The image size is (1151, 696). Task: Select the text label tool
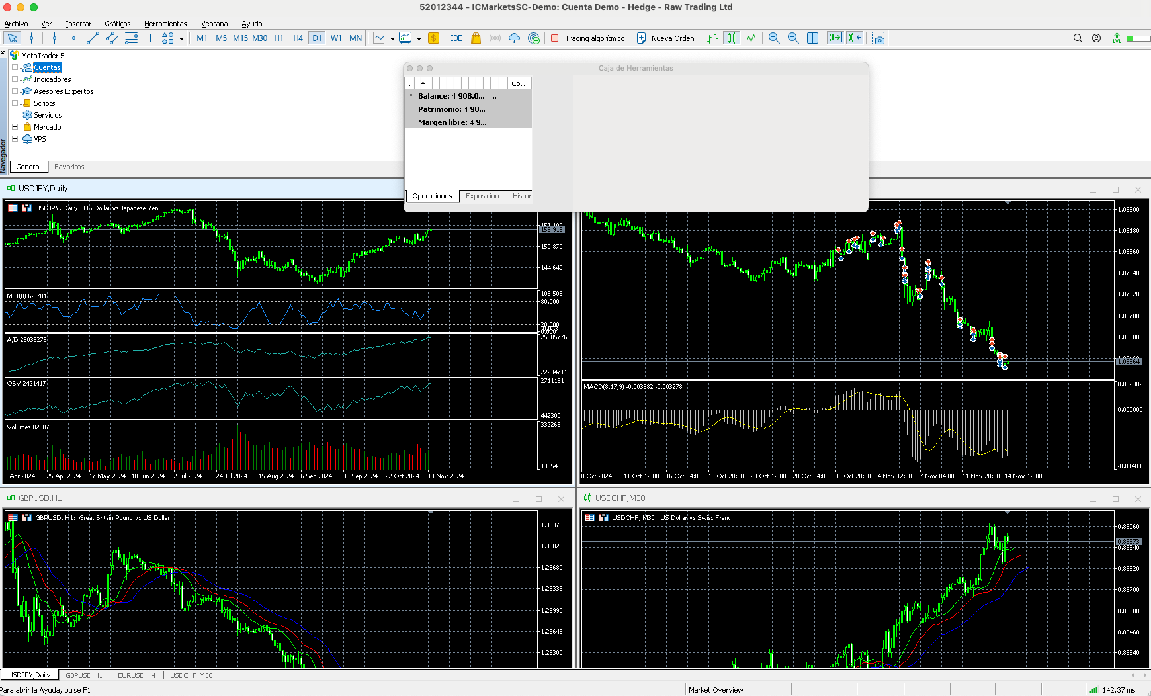pyautogui.click(x=150, y=38)
